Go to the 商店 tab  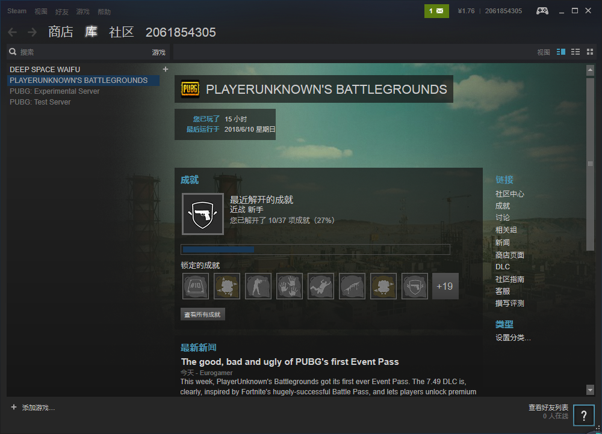pyautogui.click(x=61, y=32)
